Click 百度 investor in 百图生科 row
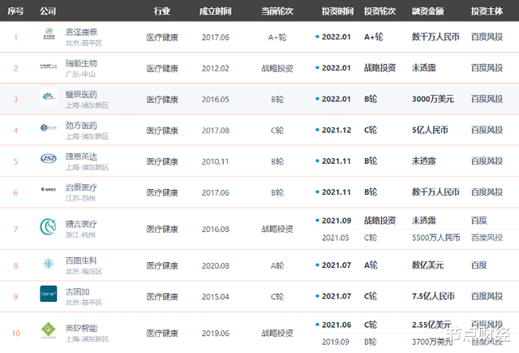 point(481,265)
